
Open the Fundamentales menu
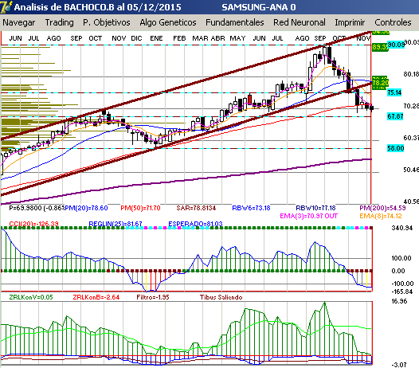click(x=235, y=22)
